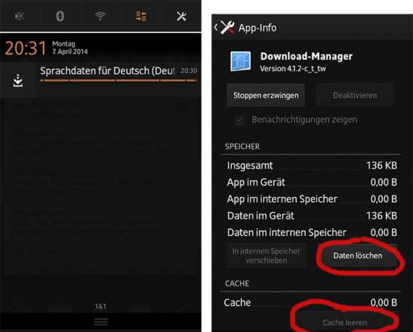This screenshot has height=332, width=413.
Task: Tap the App im internen Speicher row
Action: coord(312,199)
